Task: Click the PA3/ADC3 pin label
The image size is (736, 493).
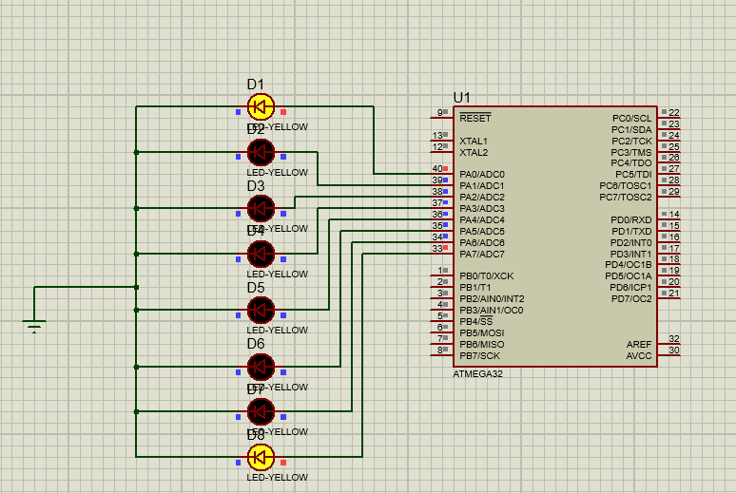Action: click(482, 209)
